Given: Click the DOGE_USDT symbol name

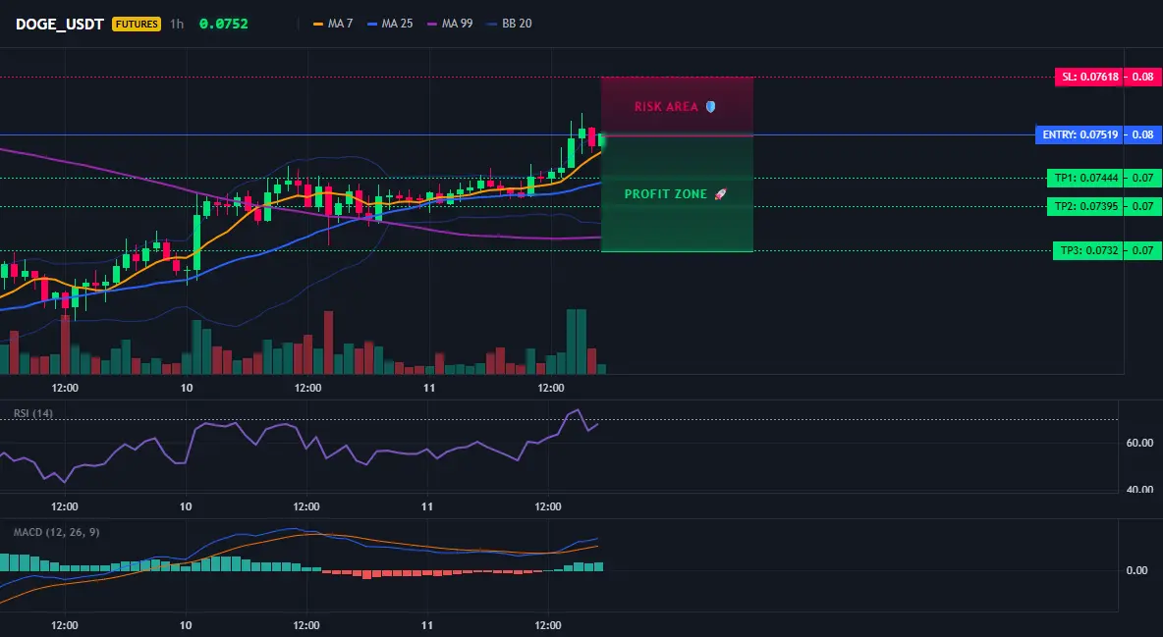Looking at the screenshot, I should pyautogui.click(x=59, y=24).
